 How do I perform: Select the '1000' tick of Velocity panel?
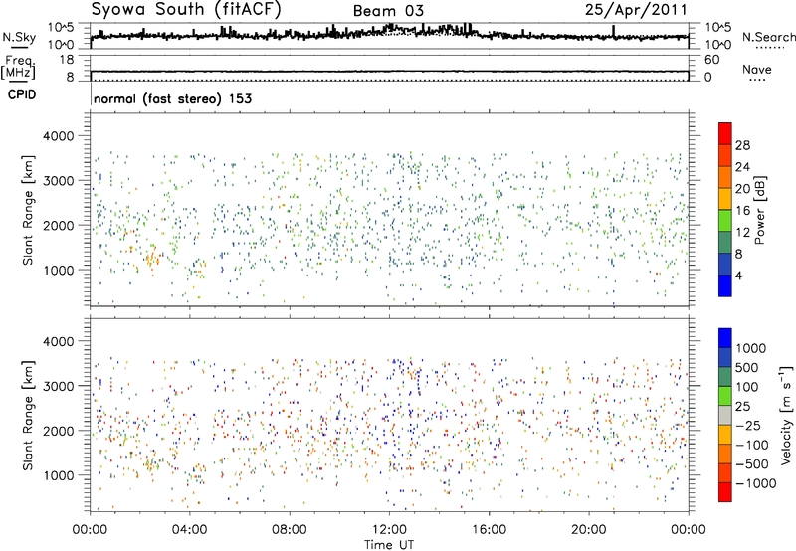click(59, 475)
